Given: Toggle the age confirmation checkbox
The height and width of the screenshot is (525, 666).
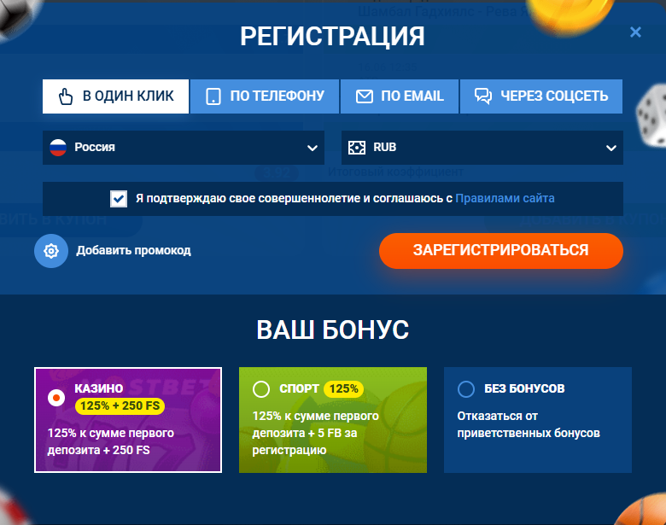Looking at the screenshot, I should coord(119,199).
